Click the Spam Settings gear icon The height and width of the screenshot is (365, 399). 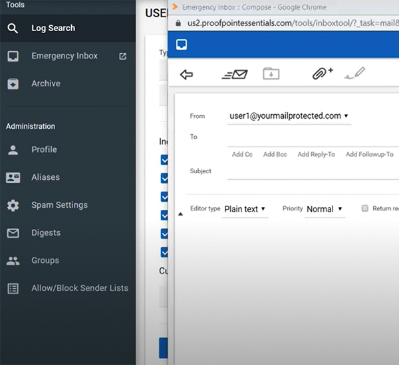tap(13, 205)
